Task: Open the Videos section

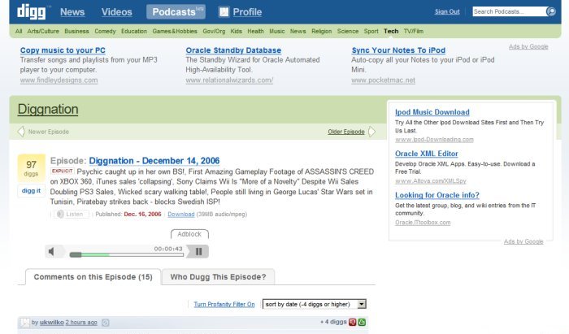Action: click(x=116, y=12)
